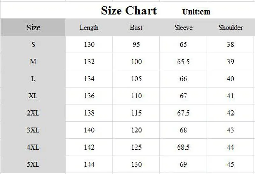This screenshot has width=255, height=174.
Task: Click the shoulder cell showing 40
Action: [x=230, y=78]
